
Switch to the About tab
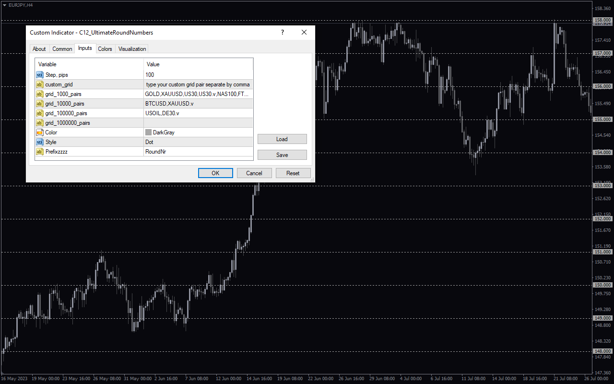39,49
